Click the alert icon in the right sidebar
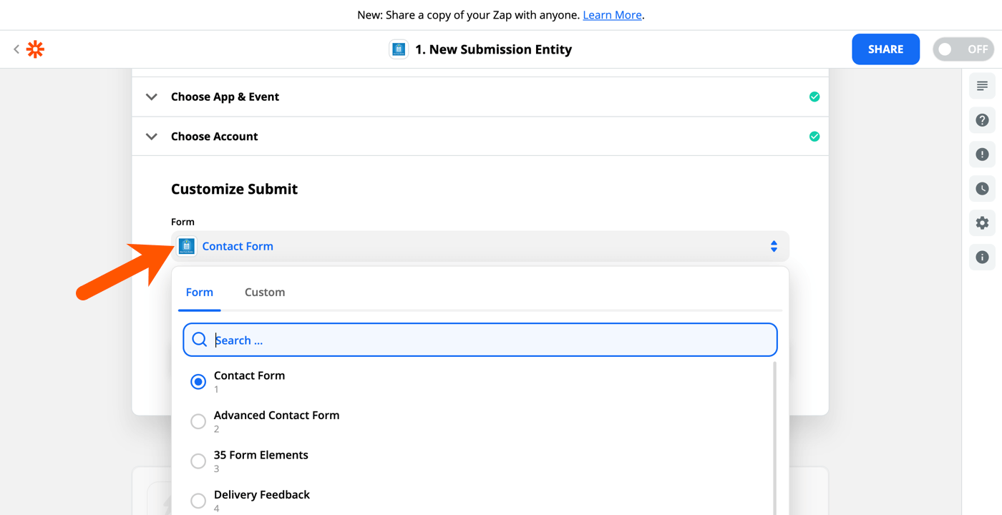Image resolution: width=1002 pixels, height=515 pixels. (x=982, y=154)
